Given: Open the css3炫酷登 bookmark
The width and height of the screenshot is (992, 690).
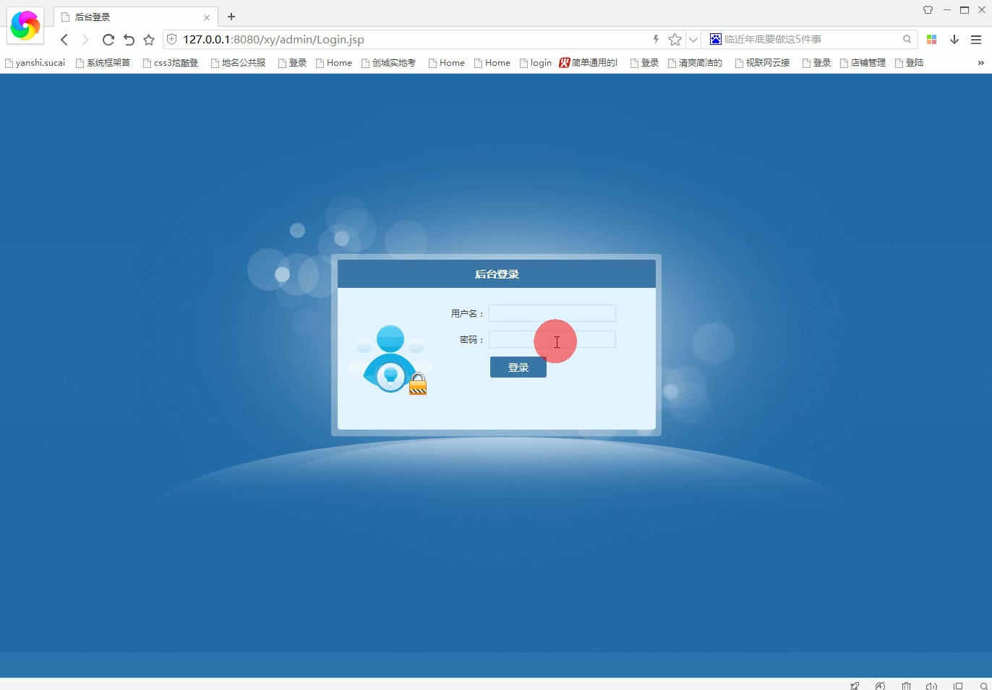Looking at the screenshot, I should [x=171, y=63].
